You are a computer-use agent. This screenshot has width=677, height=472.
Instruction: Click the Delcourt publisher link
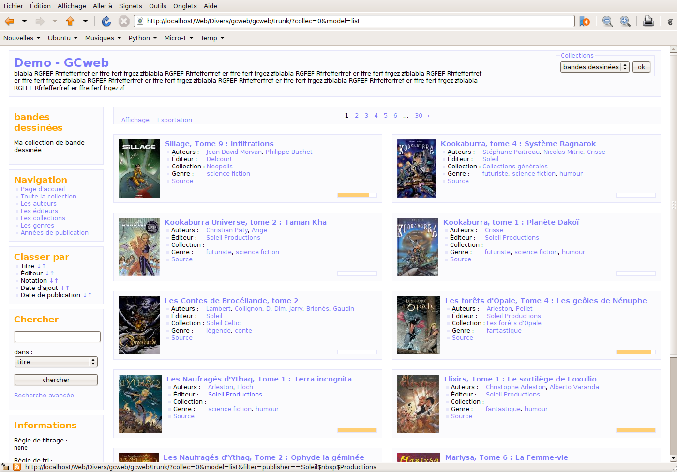pos(219,159)
